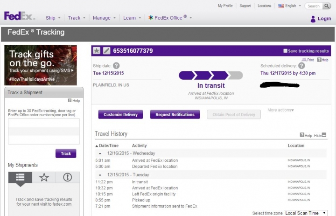Image resolution: width=336 pixels, height=216 pixels.
Task: Click Track your shipment using SMS link
Action: pos(41,70)
